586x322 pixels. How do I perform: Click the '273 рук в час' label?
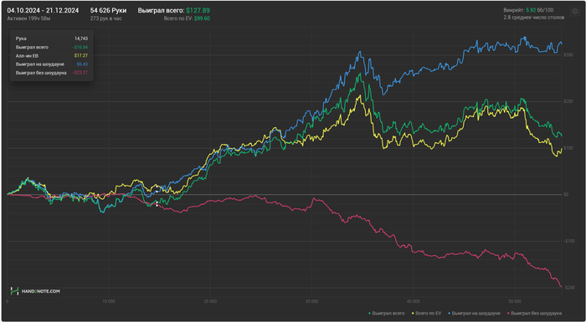[x=105, y=18]
